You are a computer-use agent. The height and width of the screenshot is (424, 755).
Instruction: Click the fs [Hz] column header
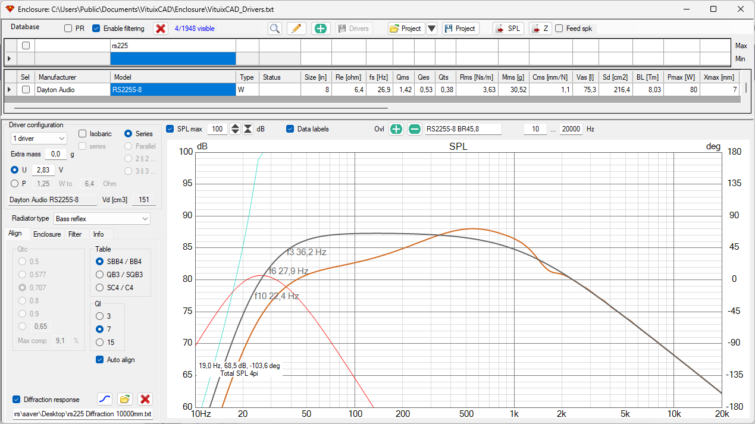point(379,77)
